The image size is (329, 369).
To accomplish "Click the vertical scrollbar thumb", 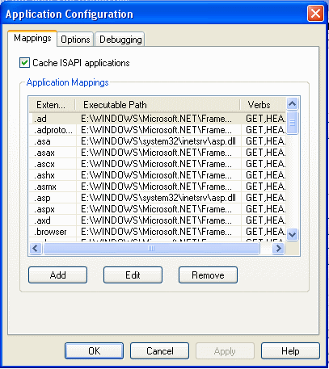I will (x=293, y=123).
